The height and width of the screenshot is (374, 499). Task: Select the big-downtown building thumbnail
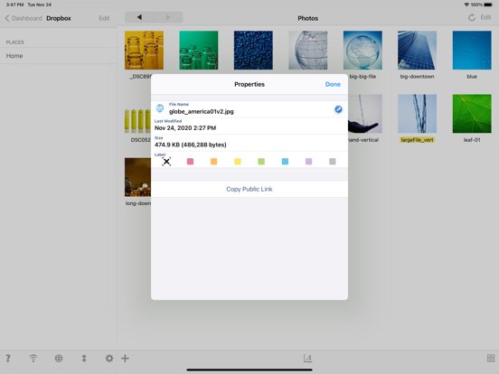click(x=418, y=51)
